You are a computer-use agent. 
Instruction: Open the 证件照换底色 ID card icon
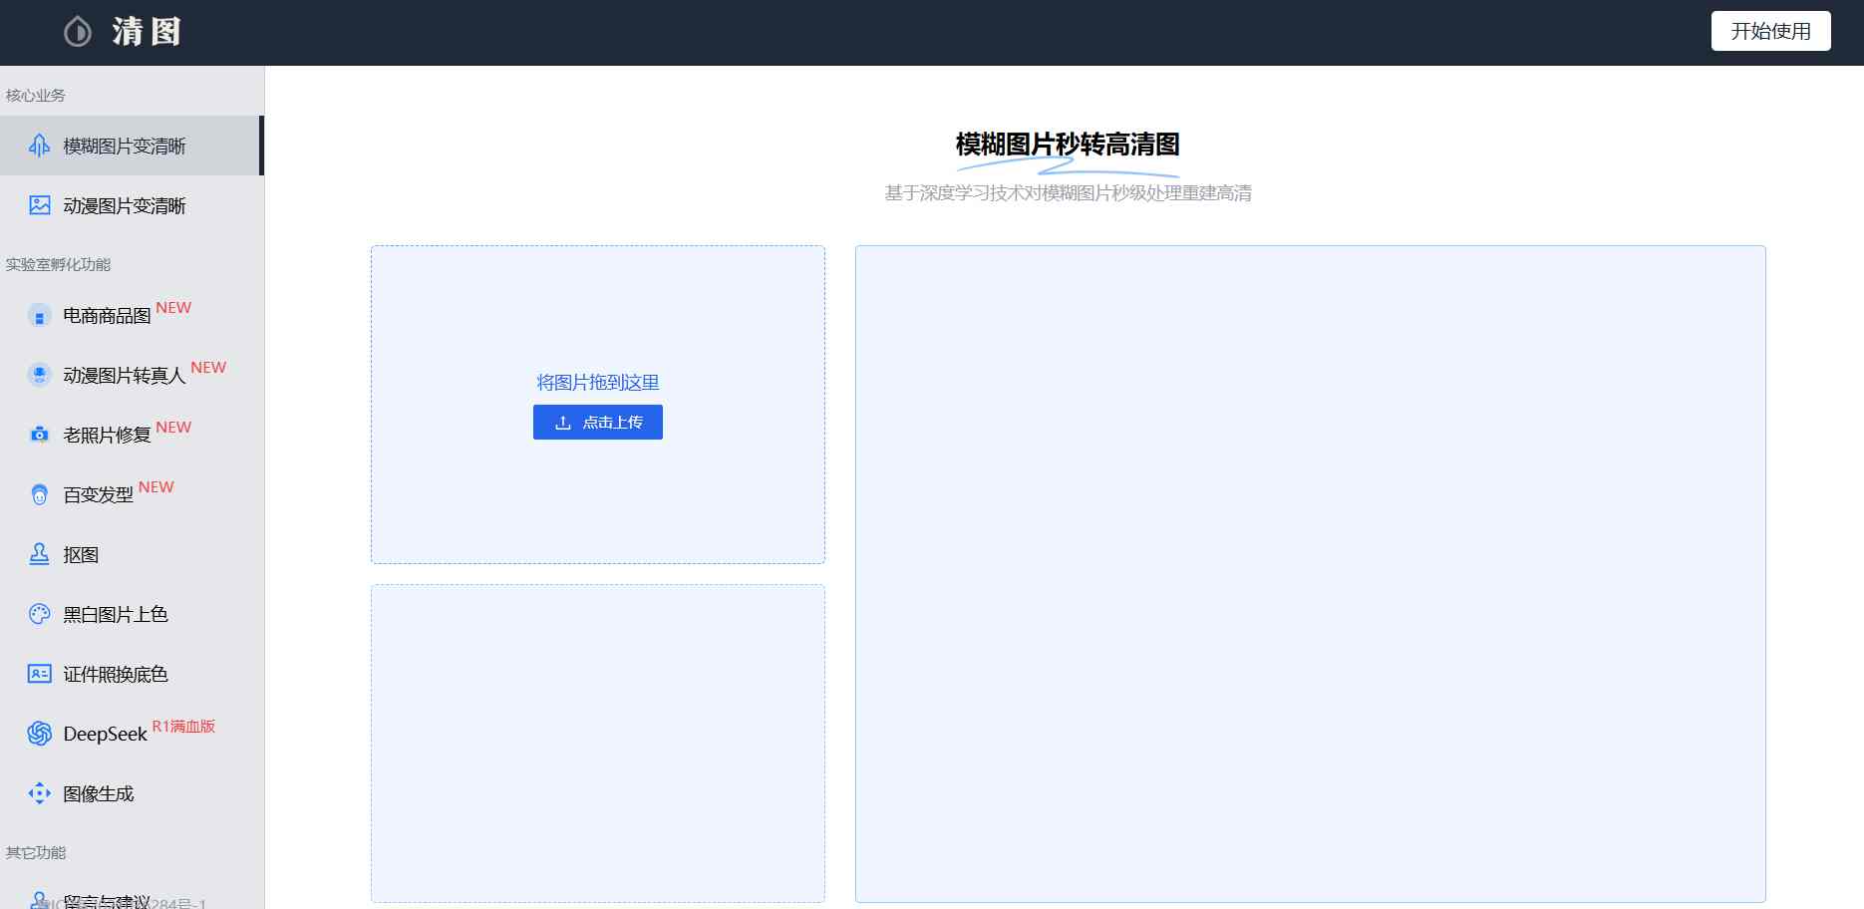38,674
